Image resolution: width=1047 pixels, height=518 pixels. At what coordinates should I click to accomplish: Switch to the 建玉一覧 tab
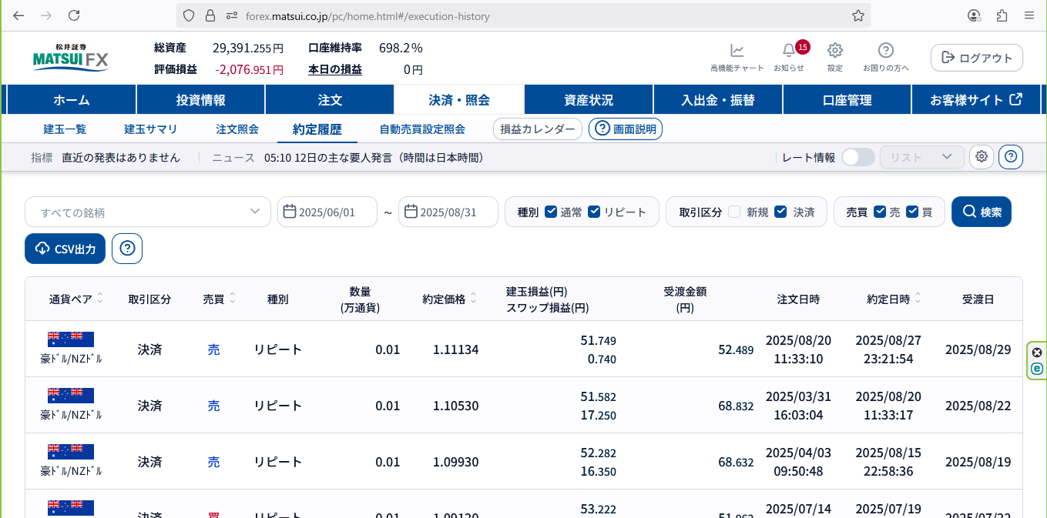(65, 129)
